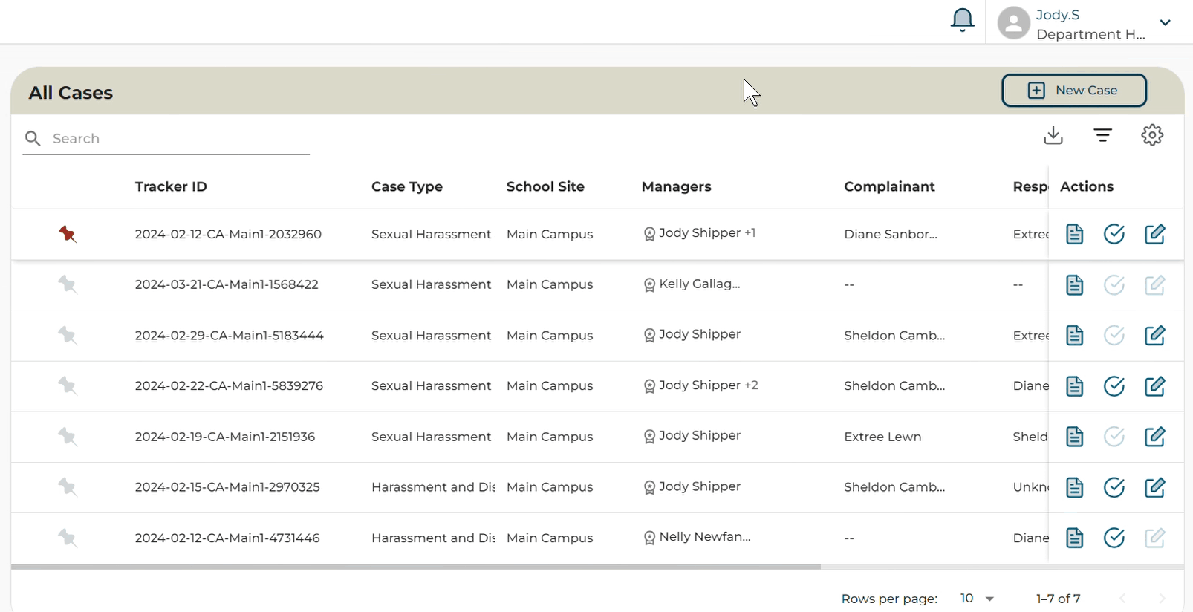This screenshot has height=612, width=1193.
Task: Download the cases list
Action: [x=1053, y=135]
